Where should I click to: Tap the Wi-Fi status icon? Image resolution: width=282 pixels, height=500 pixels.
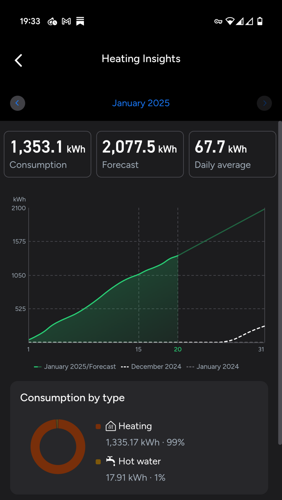click(230, 21)
